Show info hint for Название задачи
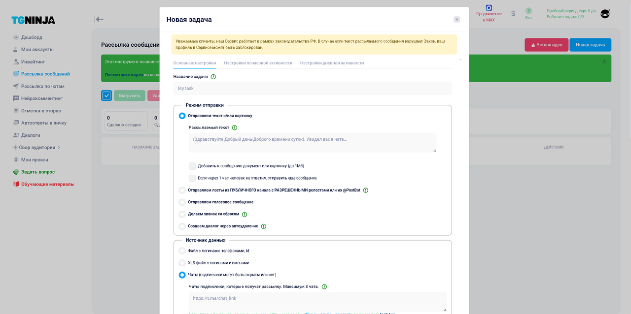Viewport: 631px width, 314px height. tap(213, 77)
